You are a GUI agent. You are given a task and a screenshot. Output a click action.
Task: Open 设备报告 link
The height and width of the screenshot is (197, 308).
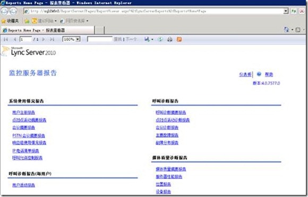point(164,192)
